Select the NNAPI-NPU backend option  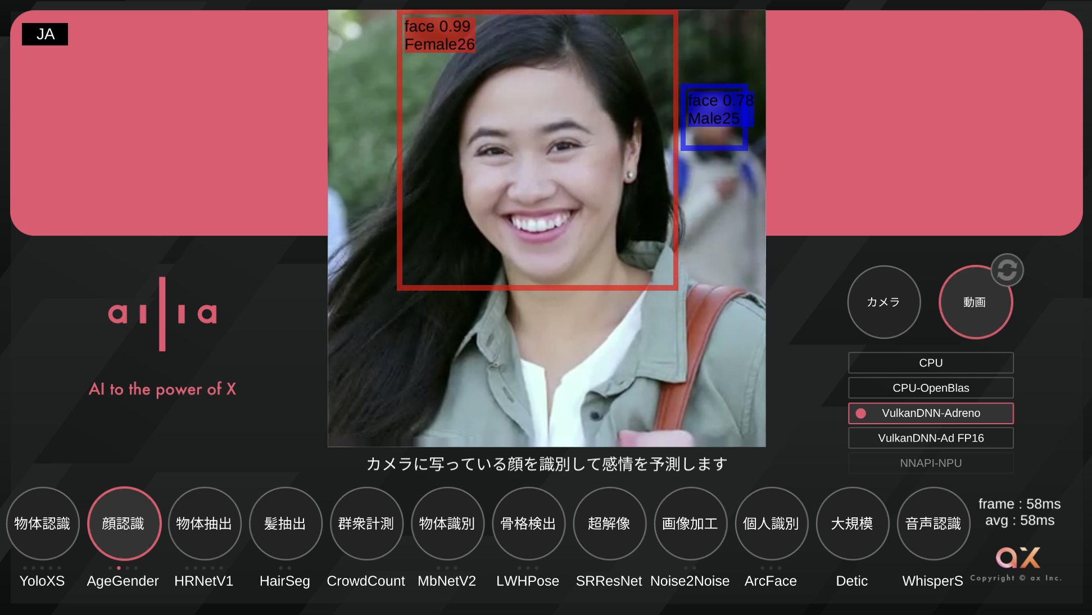tap(931, 463)
